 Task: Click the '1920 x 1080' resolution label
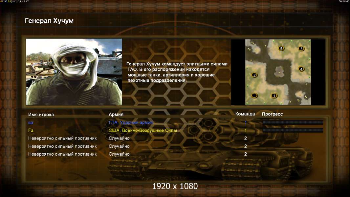(x=175, y=186)
